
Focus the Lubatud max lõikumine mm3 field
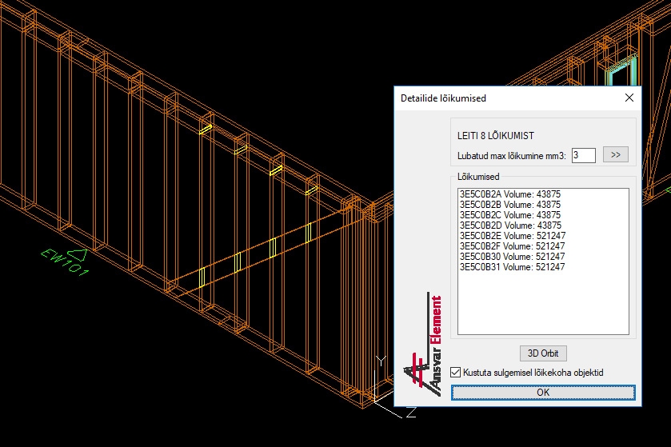click(x=583, y=155)
